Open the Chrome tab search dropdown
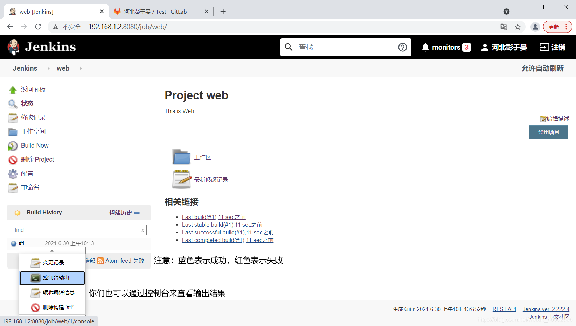The height and width of the screenshot is (326, 576). pos(506,12)
